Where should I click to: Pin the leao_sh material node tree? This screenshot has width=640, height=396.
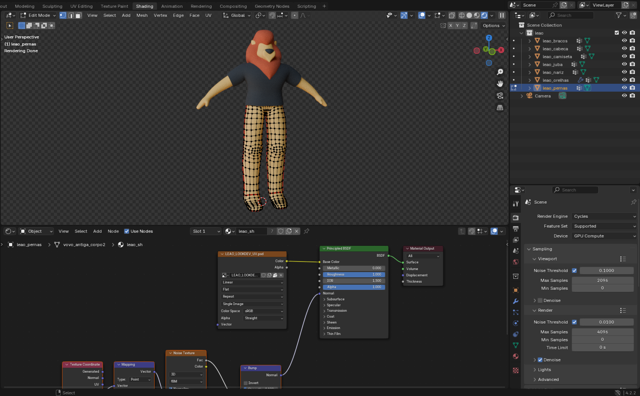click(x=306, y=231)
